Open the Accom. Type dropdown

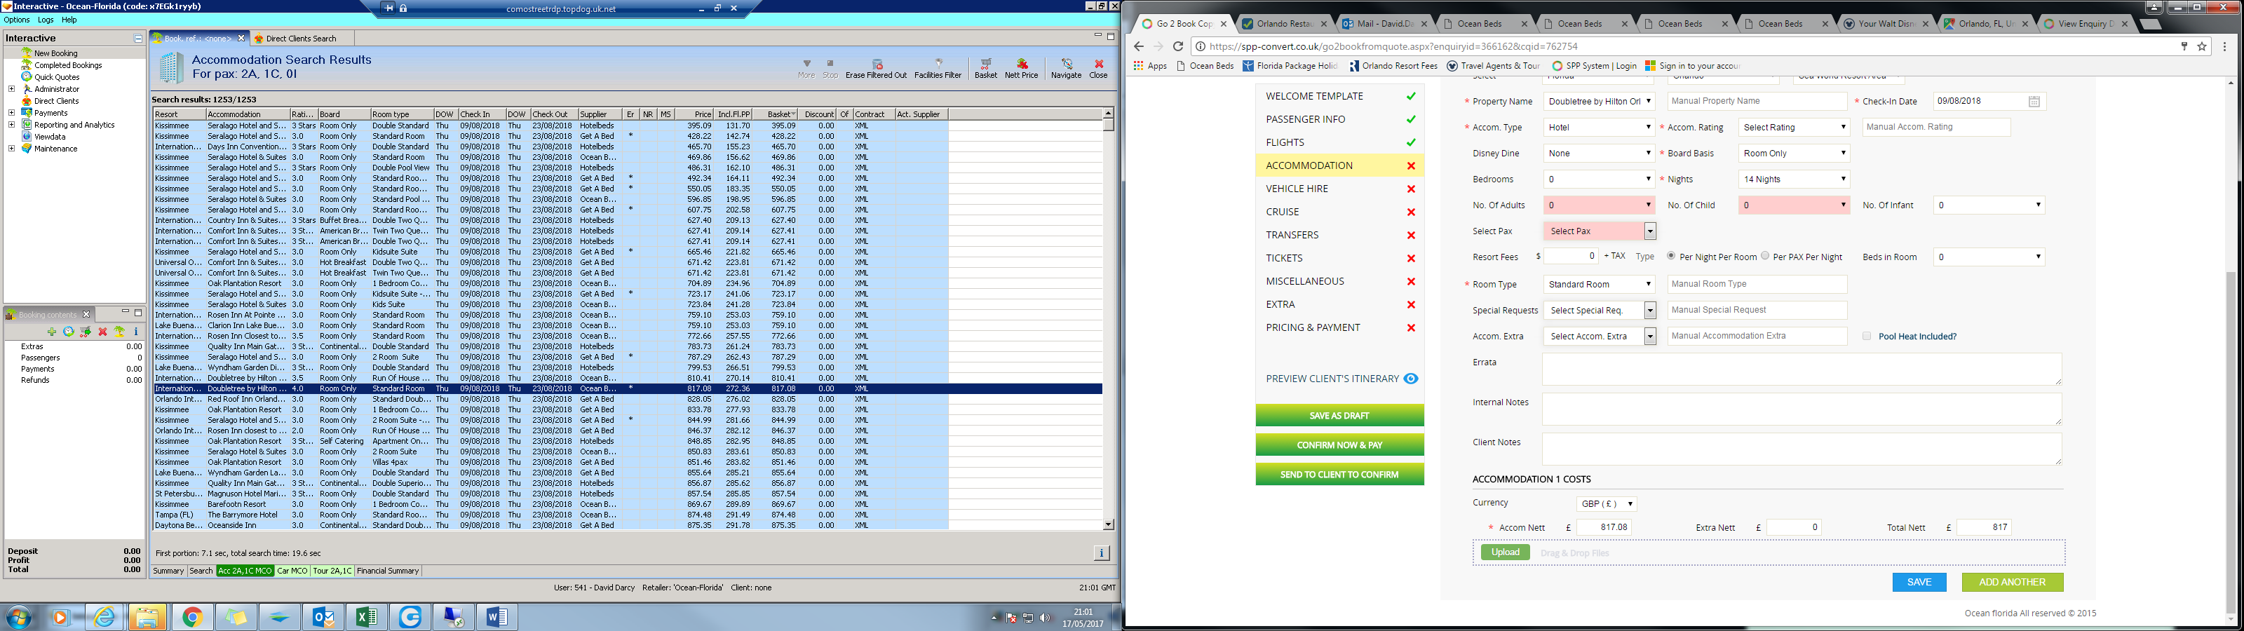pyautogui.click(x=1599, y=127)
